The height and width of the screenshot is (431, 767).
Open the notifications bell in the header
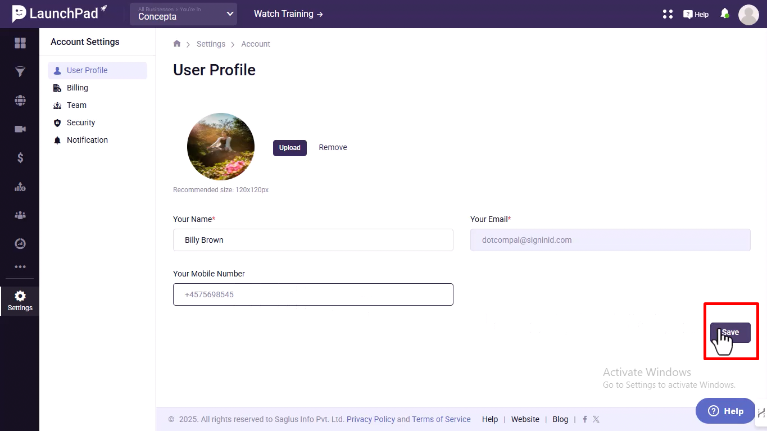(x=725, y=13)
